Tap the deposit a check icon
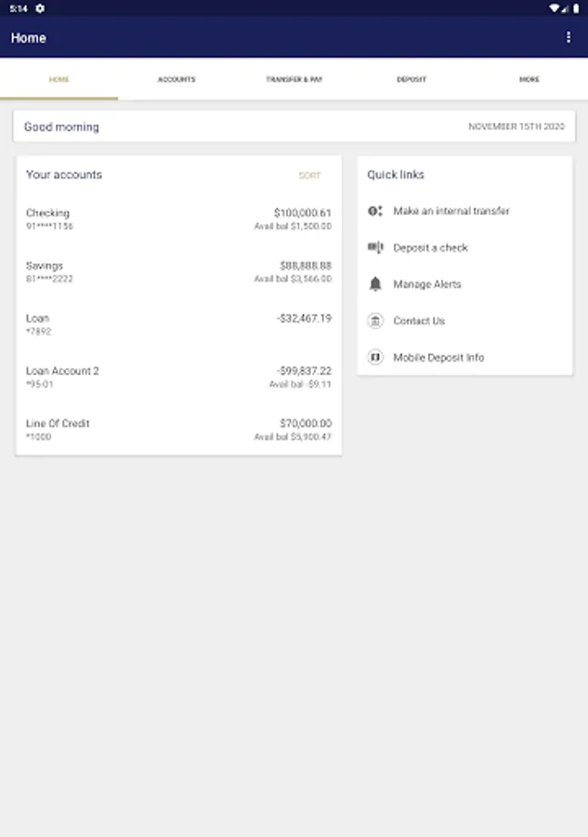The image size is (588, 837). click(375, 247)
